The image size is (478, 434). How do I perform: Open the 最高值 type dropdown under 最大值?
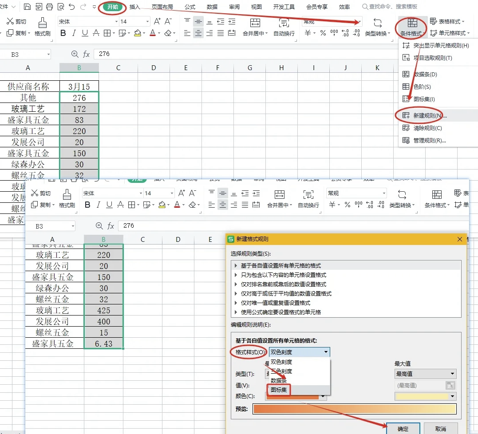(425, 374)
